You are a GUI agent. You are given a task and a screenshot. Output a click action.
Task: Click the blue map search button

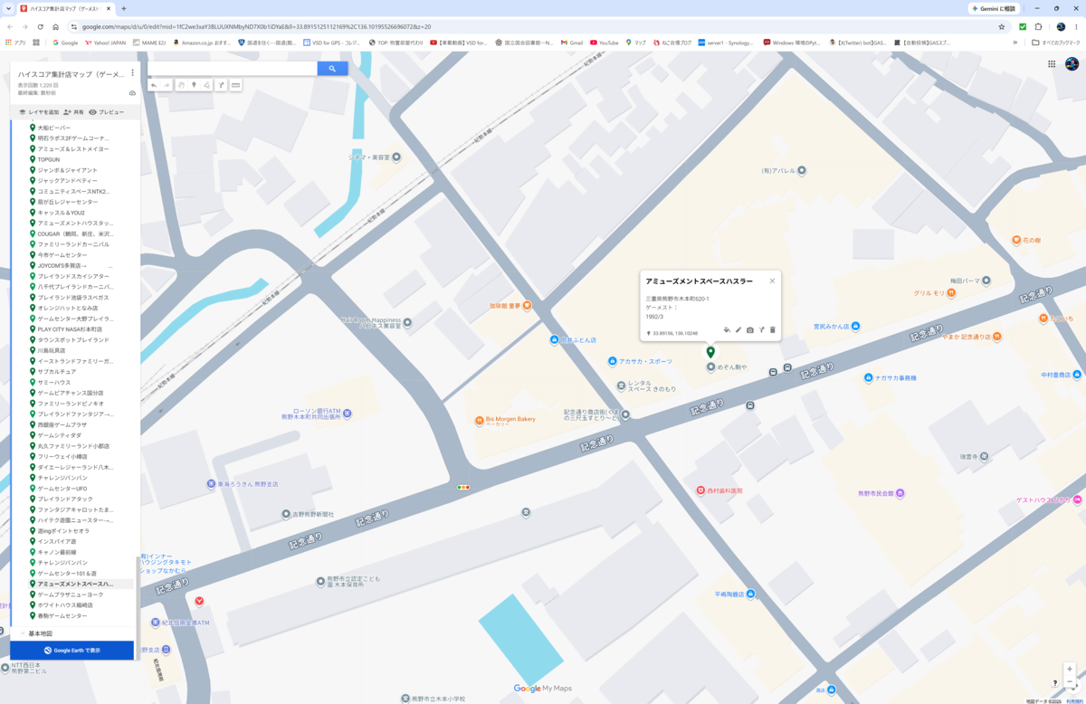tap(332, 69)
